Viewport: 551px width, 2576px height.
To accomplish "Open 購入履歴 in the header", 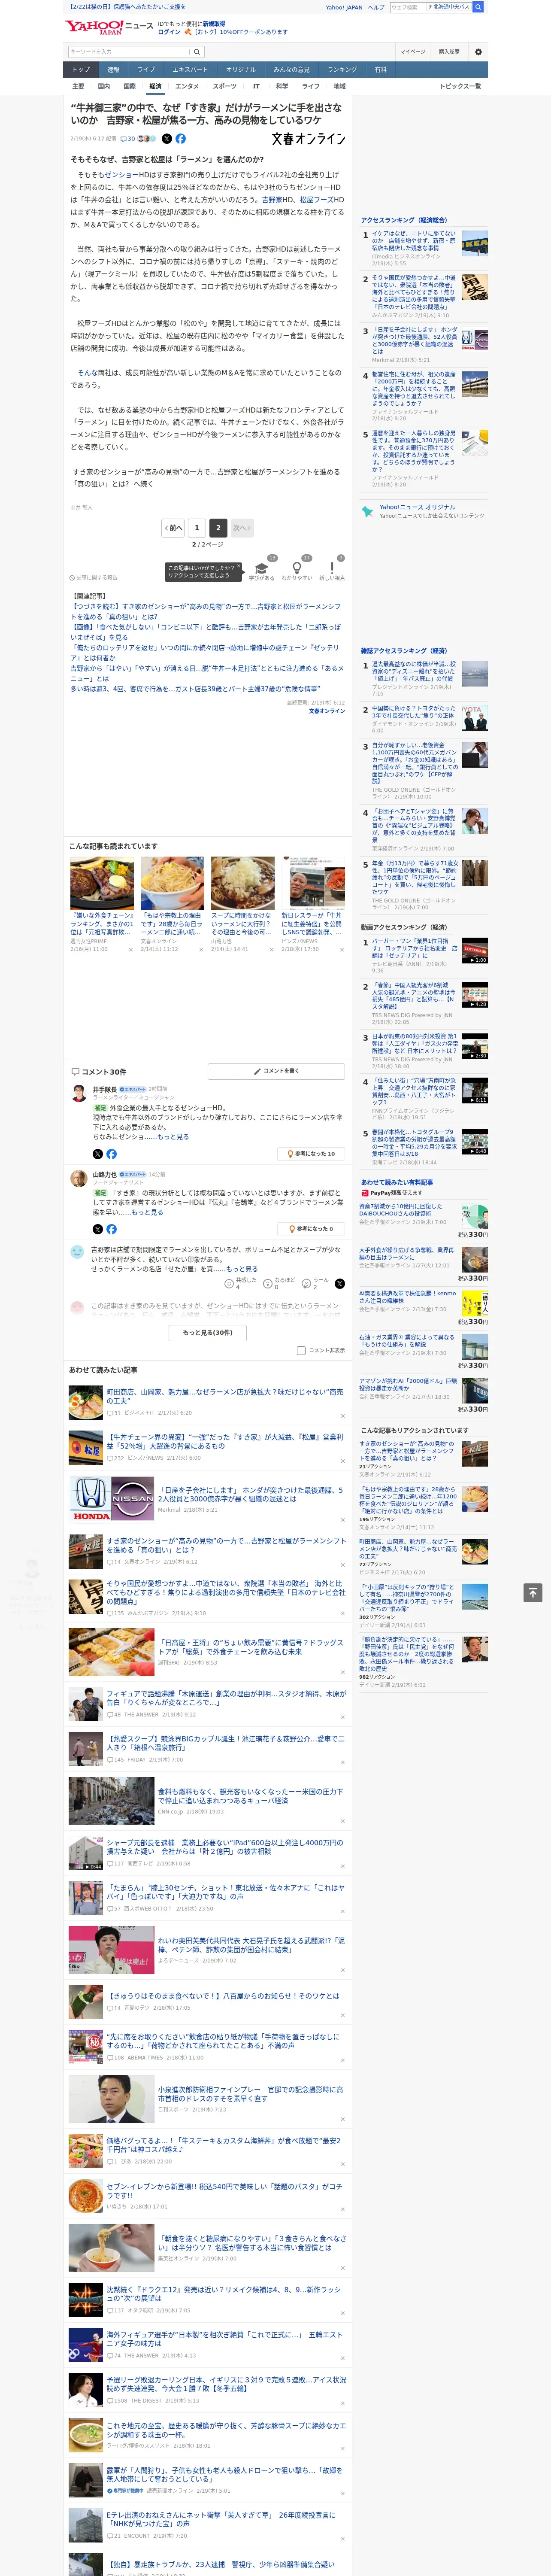I will pos(449,52).
